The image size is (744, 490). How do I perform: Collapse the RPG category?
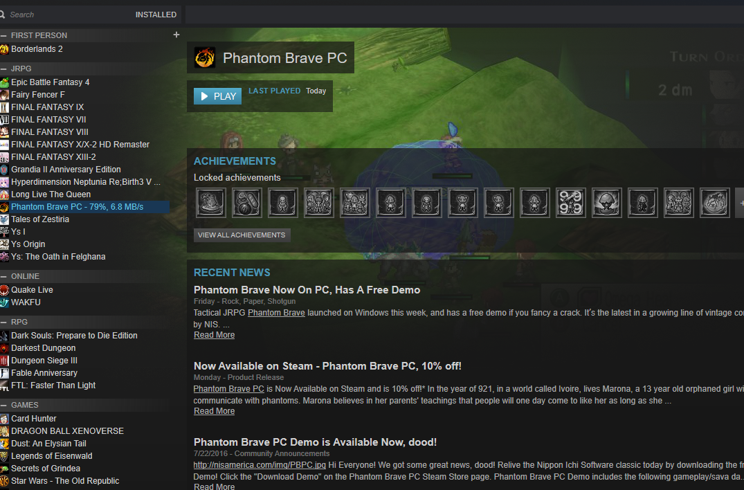point(3,322)
